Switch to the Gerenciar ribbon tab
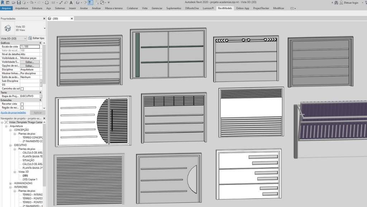 (x=157, y=8)
